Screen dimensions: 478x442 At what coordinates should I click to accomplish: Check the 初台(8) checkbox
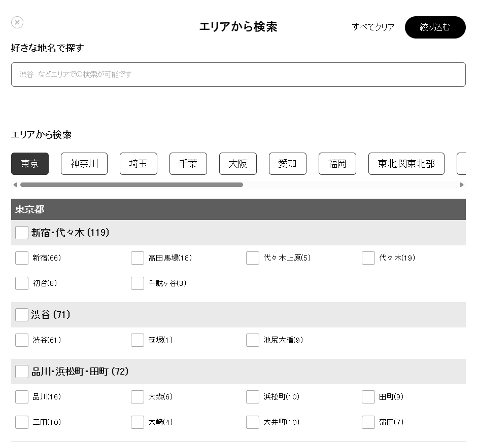[x=22, y=283]
